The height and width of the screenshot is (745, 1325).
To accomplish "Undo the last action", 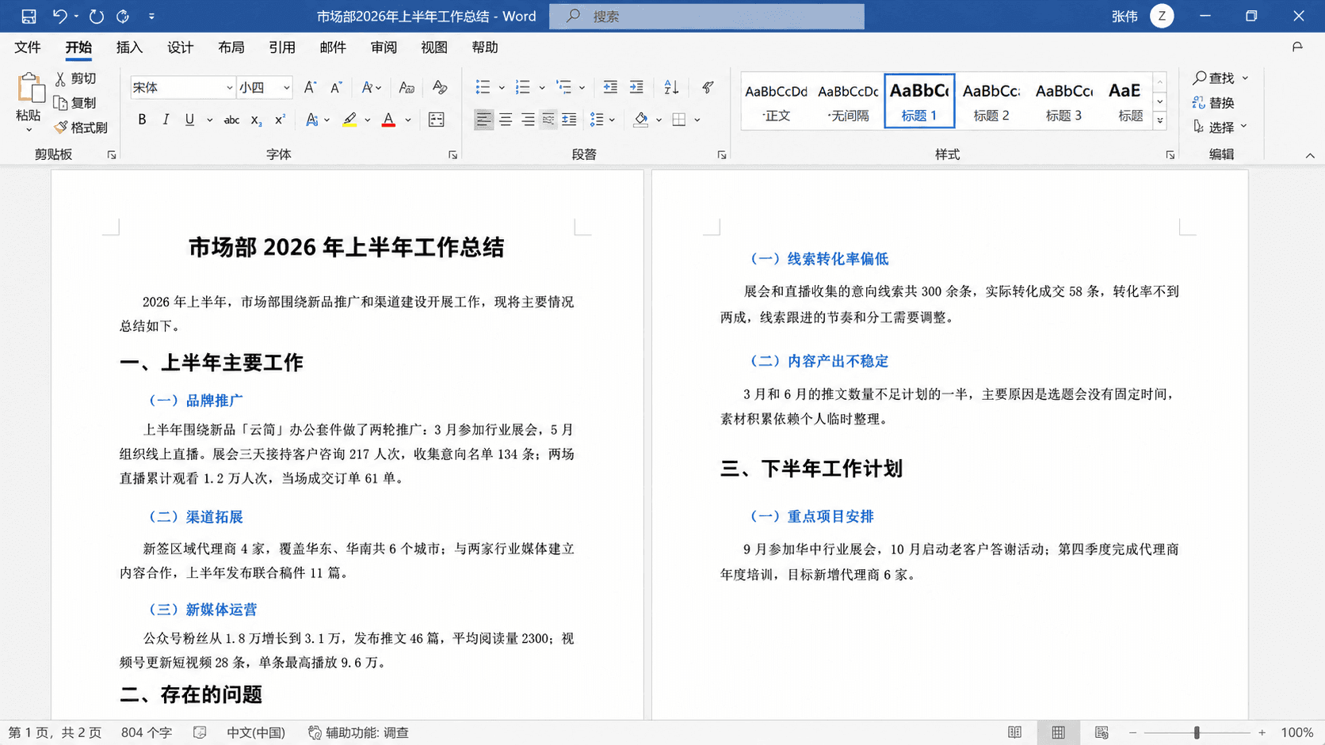I will point(59,16).
